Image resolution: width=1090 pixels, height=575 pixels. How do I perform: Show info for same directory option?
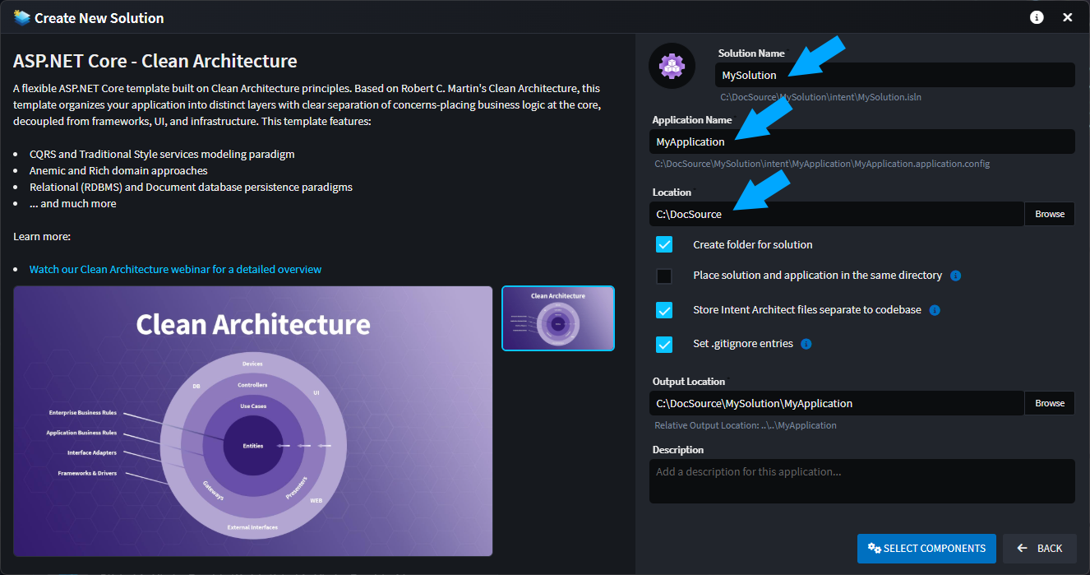click(x=955, y=276)
